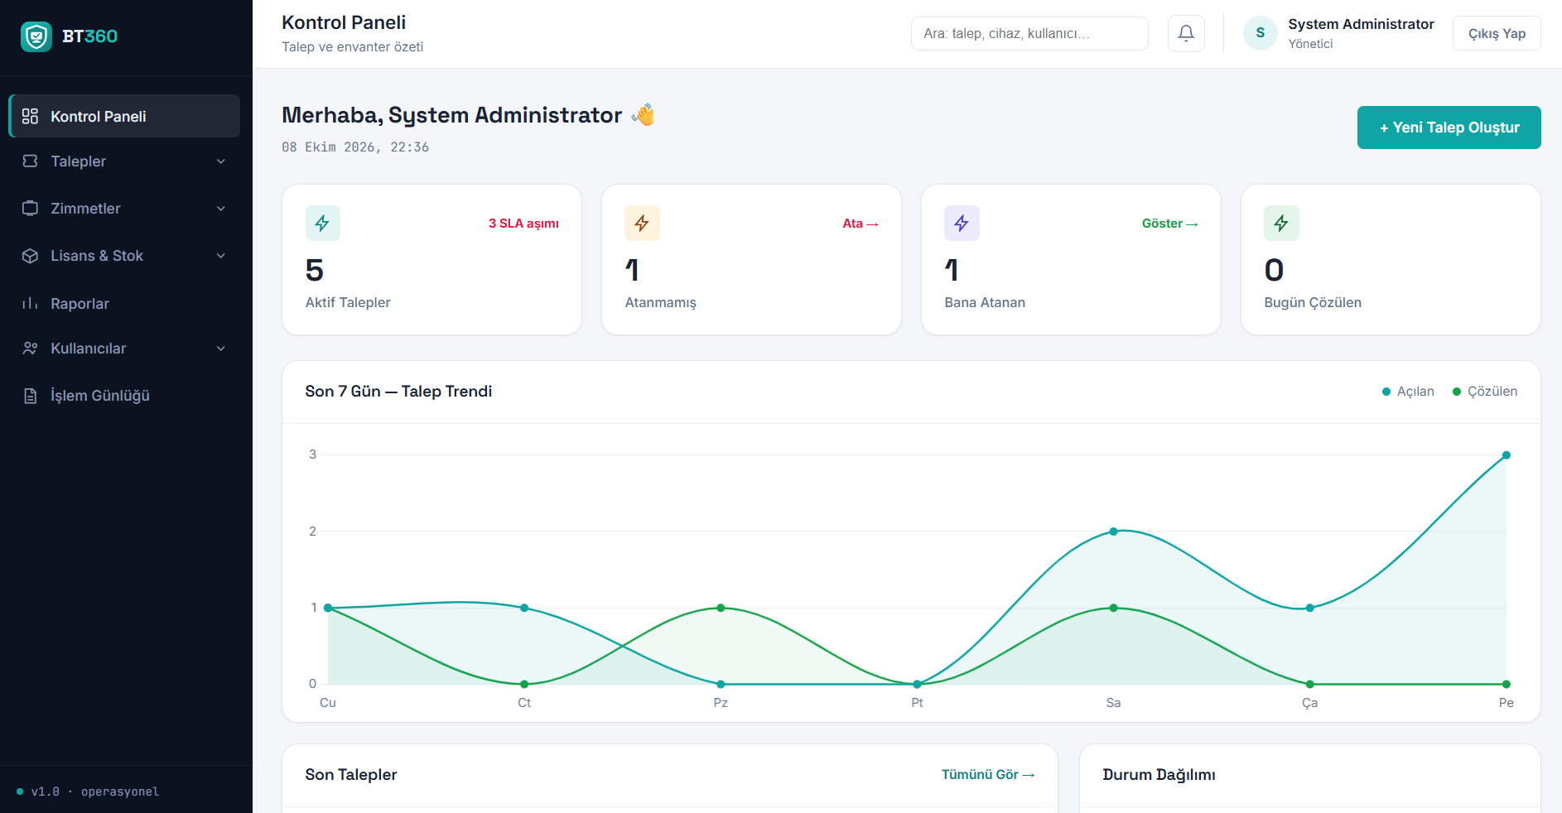Open notifications bell icon
This screenshot has height=813, width=1562.
coord(1186,33)
